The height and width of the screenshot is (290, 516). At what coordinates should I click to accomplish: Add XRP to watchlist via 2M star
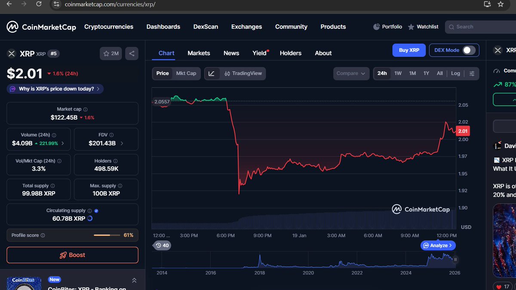pyautogui.click(x=111, y=54)
